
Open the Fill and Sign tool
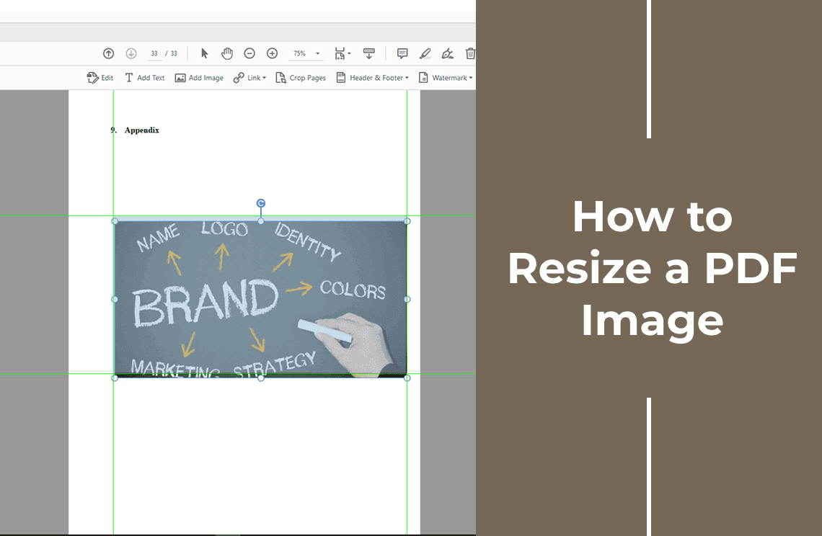coord(448,53)
